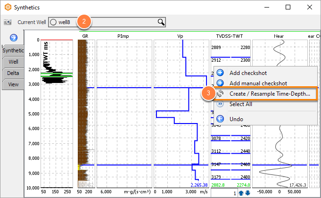Switch to the Well tab
Image resolution: width=321 pixels, height=198 pixels.
click(x=13, y=62)
